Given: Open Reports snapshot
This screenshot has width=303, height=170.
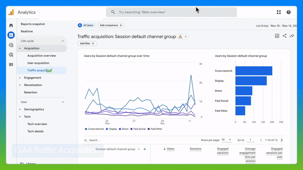Looking at the screenshot, I should (x=33, y=24).
